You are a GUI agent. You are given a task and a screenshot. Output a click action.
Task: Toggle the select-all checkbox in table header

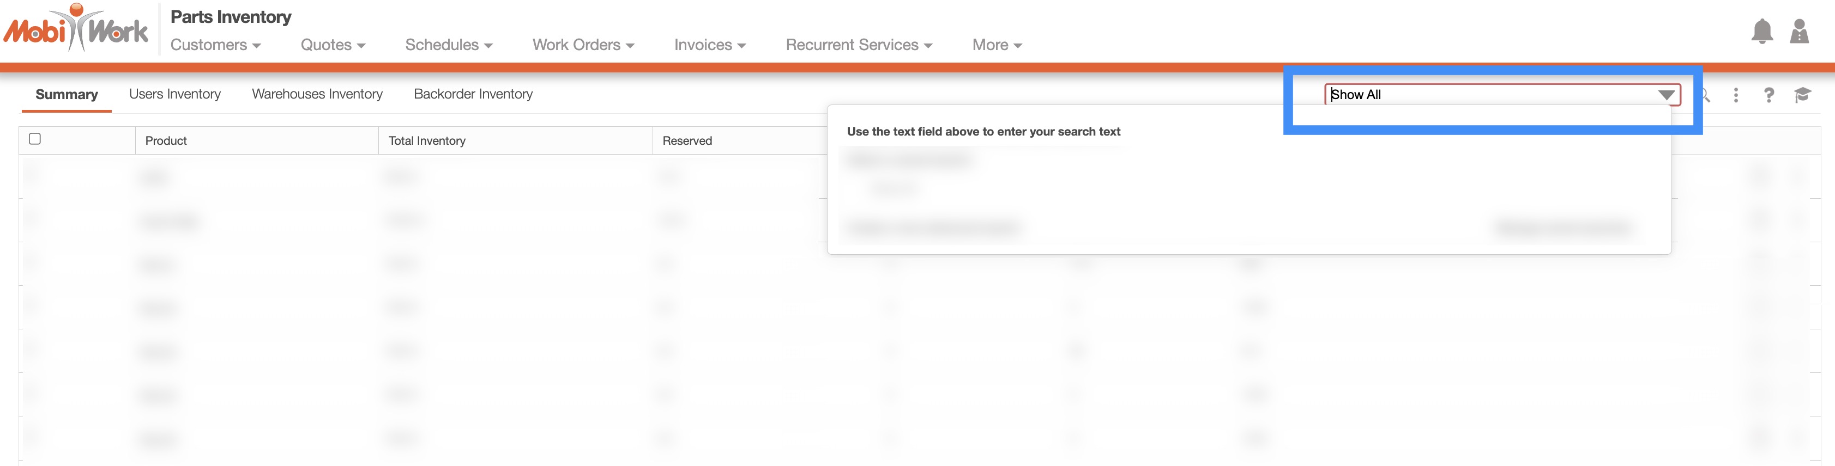point(35,139)
